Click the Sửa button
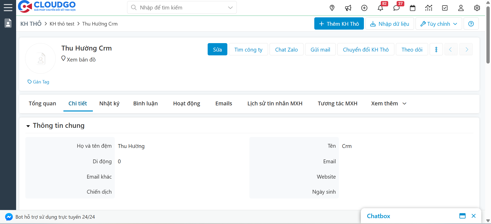 click(217, 49)
